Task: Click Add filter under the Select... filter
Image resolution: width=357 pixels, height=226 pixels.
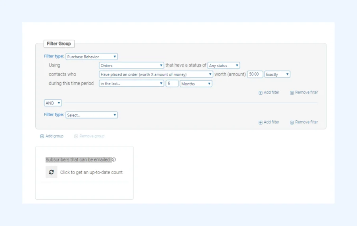Action: pos(269,122)
